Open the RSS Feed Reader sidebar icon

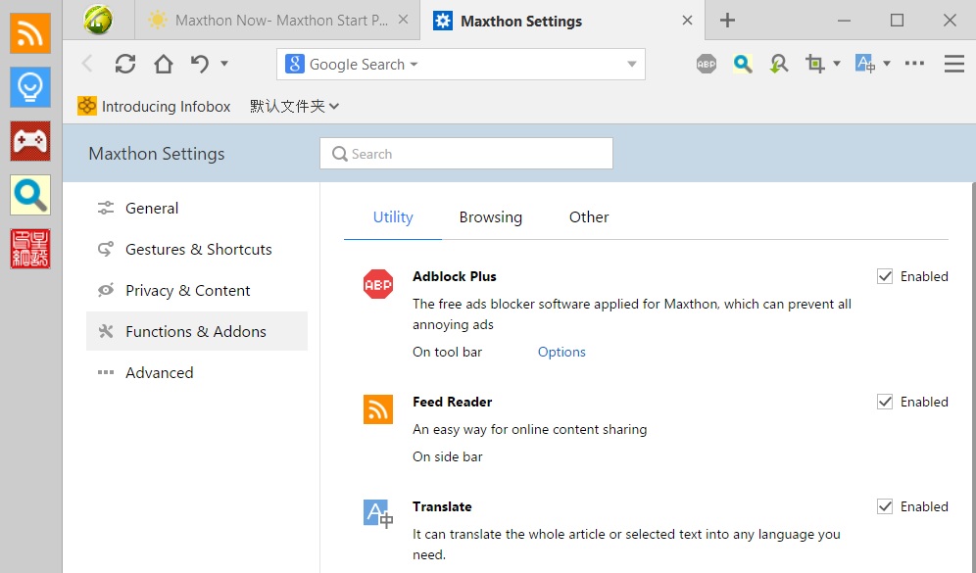29,33
